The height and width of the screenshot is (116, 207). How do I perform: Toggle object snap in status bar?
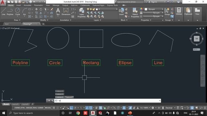[91, 108]
